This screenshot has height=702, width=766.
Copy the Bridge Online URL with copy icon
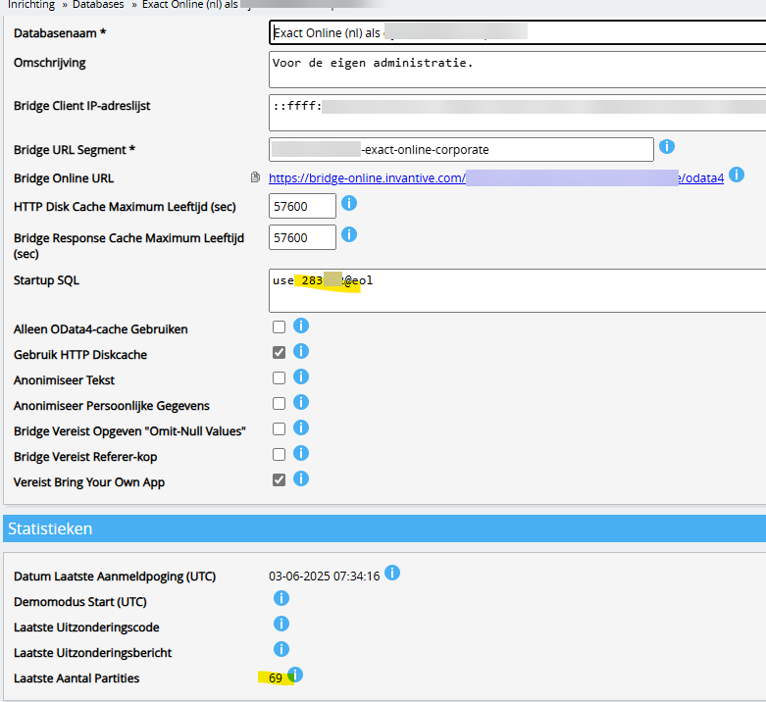(255, 177)
